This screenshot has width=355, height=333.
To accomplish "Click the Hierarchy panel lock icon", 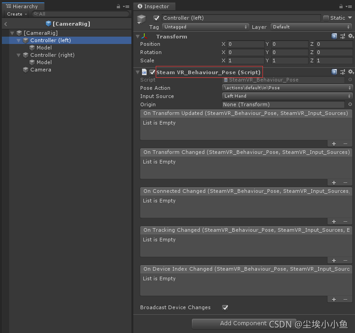I will click(x=118, y=6).
